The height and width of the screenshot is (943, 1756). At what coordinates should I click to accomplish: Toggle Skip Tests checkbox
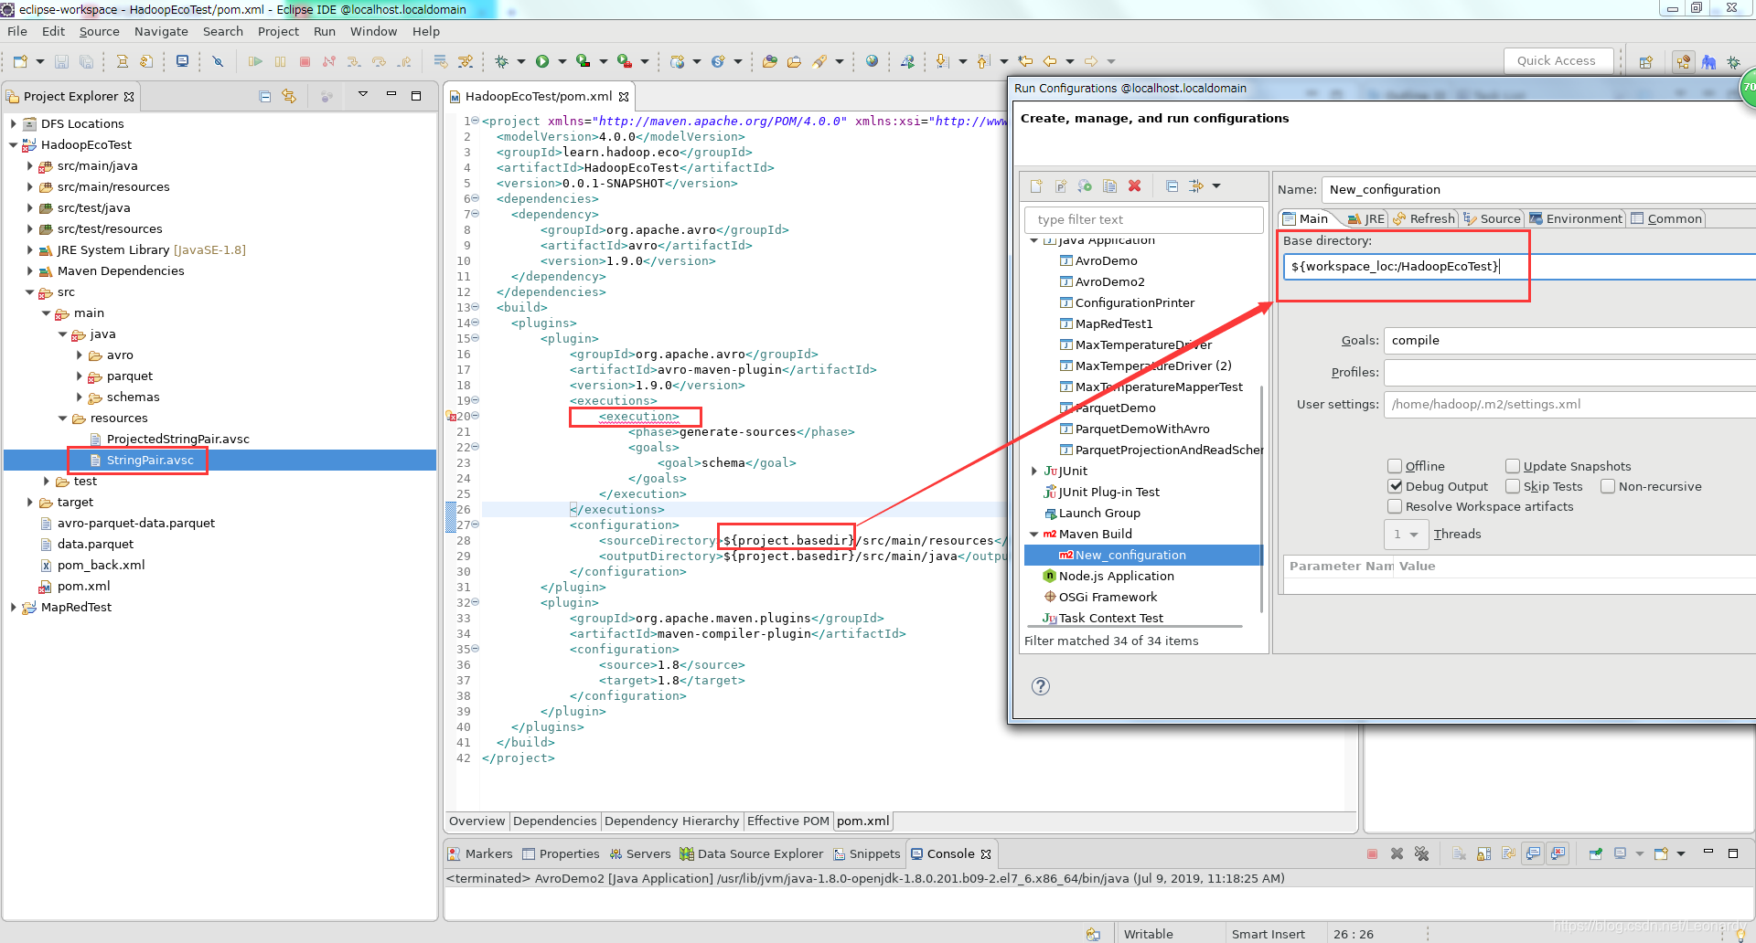(x=1513, y=486)
